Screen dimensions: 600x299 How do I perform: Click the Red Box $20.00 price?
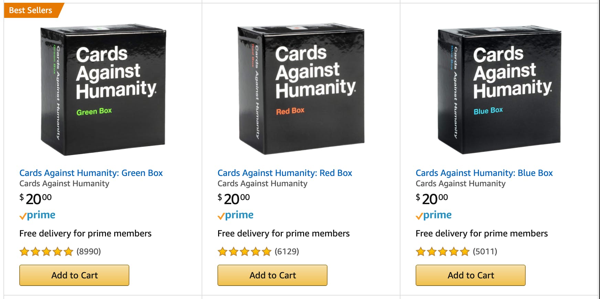(x=234, y=199)
